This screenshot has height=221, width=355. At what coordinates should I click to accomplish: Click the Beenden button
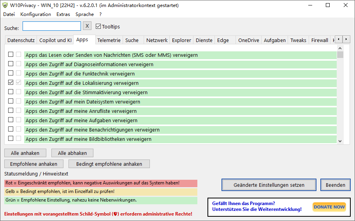[x=335, y=185]
